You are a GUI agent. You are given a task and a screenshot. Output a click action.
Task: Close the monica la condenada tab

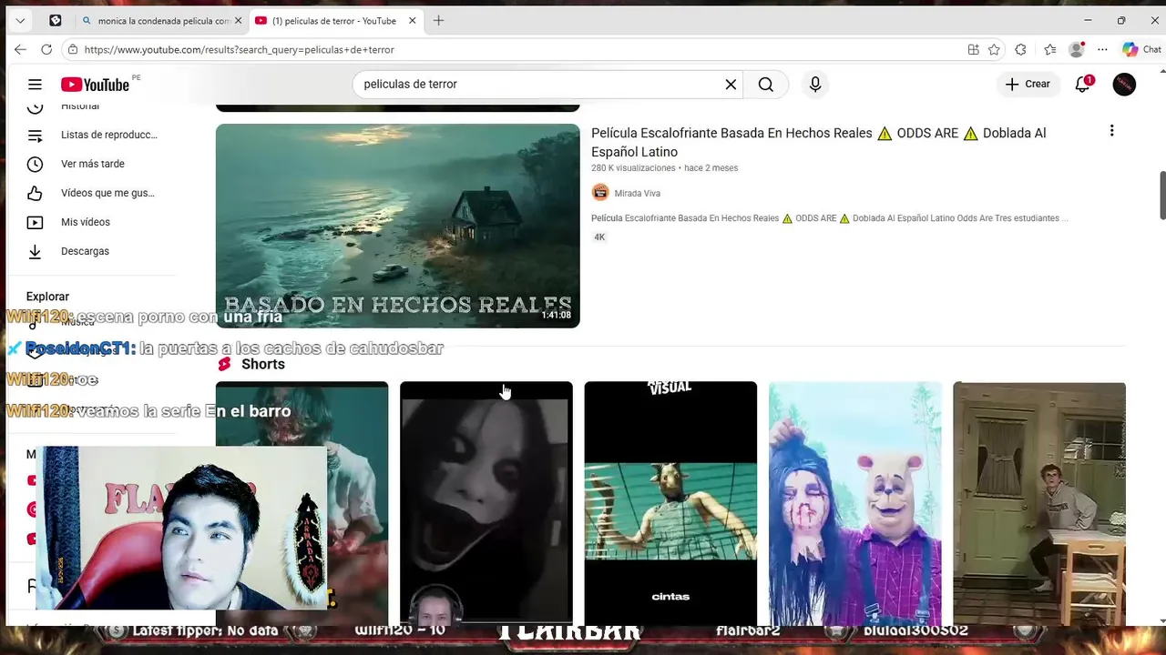click(x=239, y=20)
